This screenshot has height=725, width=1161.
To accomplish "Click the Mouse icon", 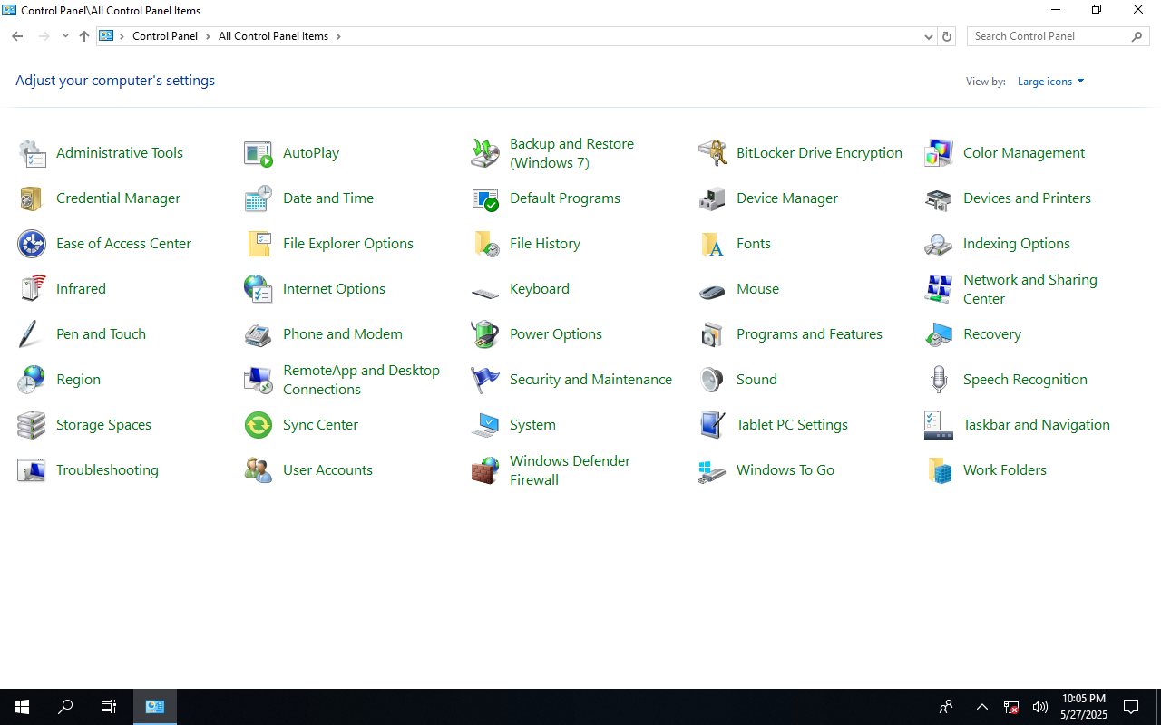I will [x=712, y=291].
